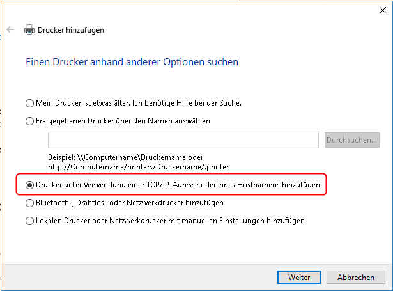Click the label text 'mit manuellen Einstellungen hinzufügen'
Viewport: 393px width, 291px height.
point(243,221)
